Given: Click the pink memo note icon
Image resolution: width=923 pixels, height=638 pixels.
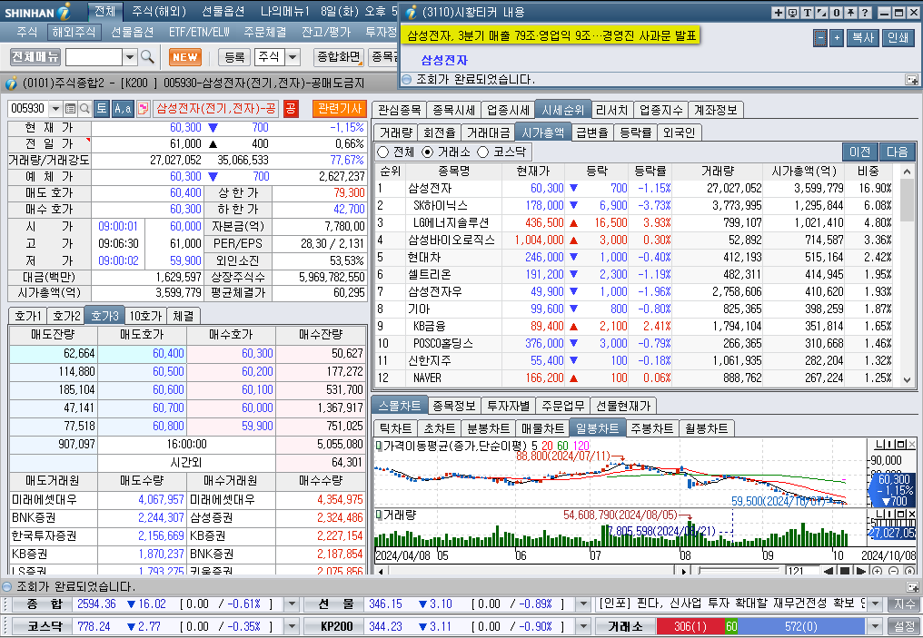Looking at the screenshot, I should pos(143,108).
